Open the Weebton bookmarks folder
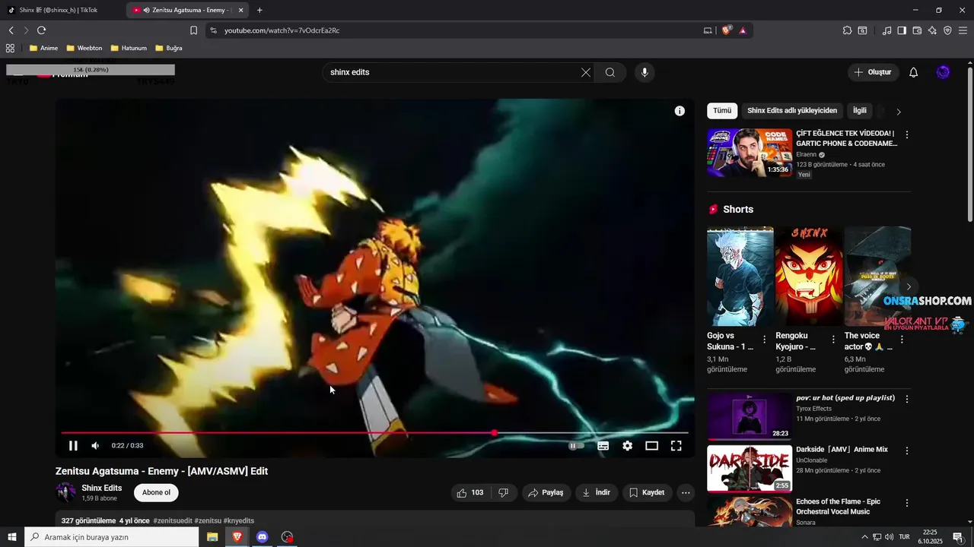This screenshot has width=974, height=547. [84, 48]
